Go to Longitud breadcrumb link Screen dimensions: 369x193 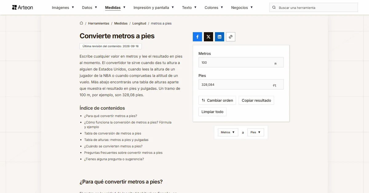[139, 23]
